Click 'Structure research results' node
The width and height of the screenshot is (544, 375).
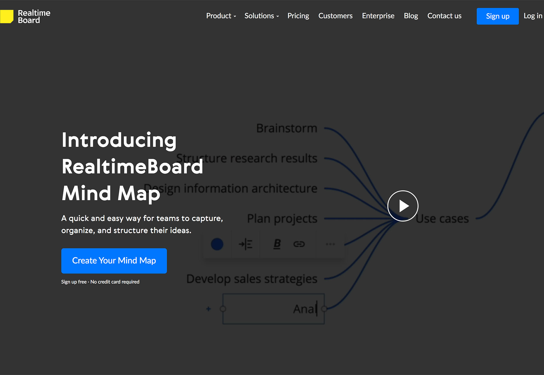[x=247, y=158]
